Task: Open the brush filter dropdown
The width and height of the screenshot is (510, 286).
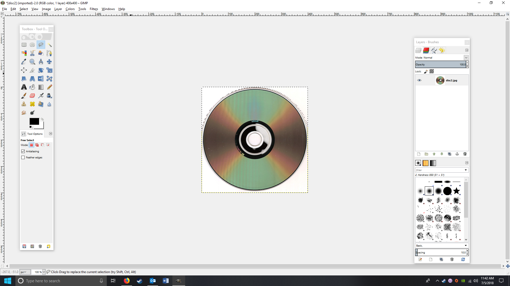Action: pyautogui.click(x=466, y=170)
